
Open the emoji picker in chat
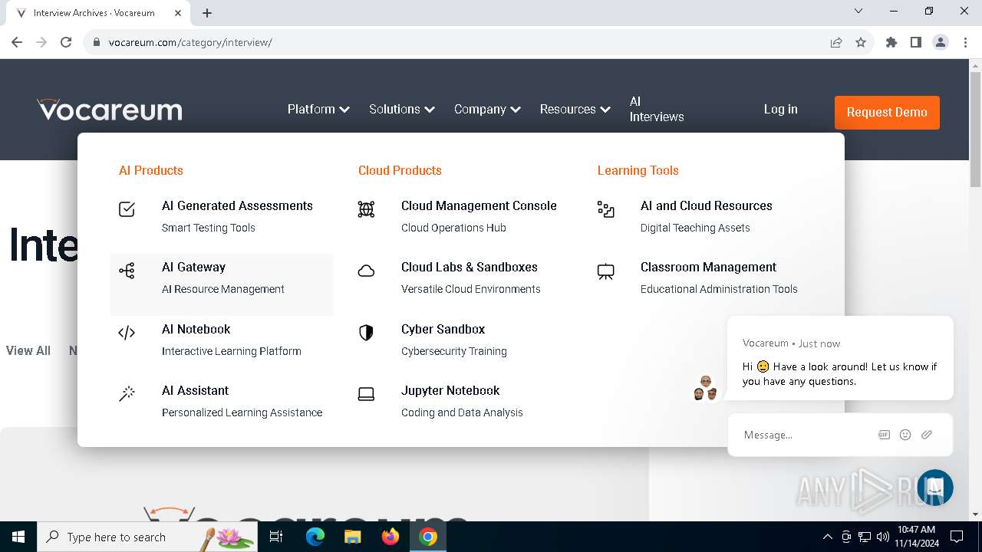905,435
